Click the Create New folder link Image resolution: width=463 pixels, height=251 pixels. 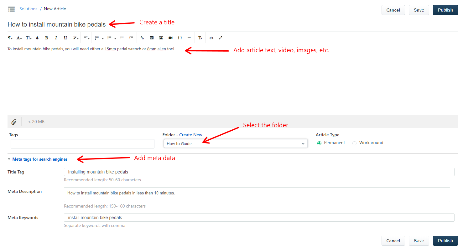[191, 135]
